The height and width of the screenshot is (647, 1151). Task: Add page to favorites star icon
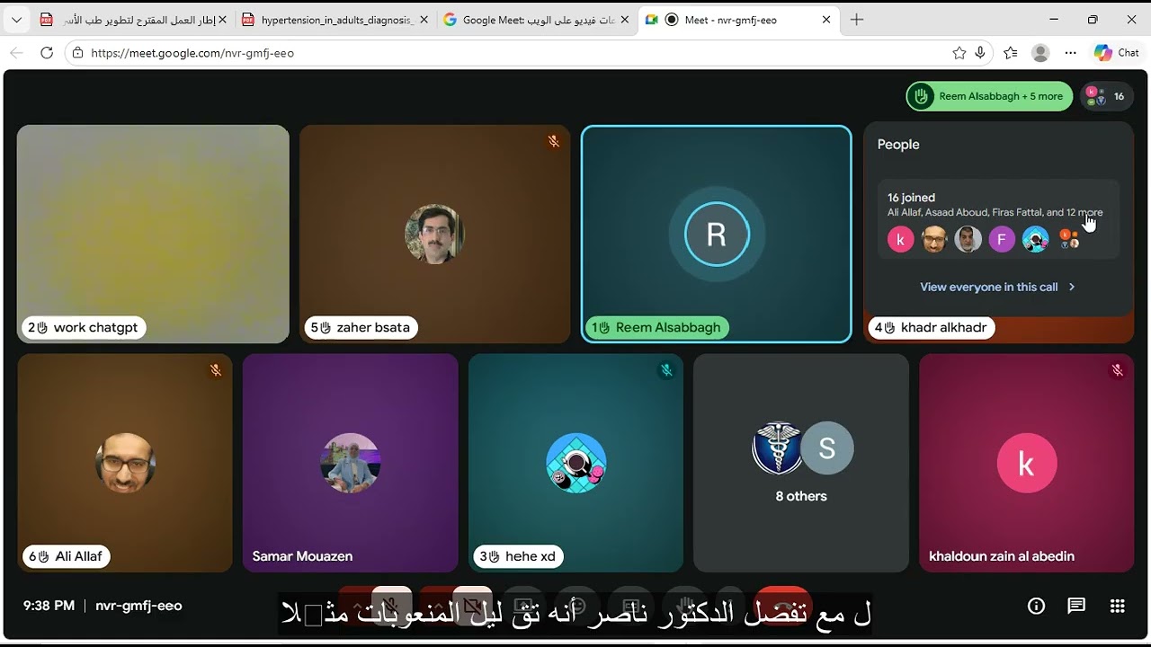[x=959, y=53]
